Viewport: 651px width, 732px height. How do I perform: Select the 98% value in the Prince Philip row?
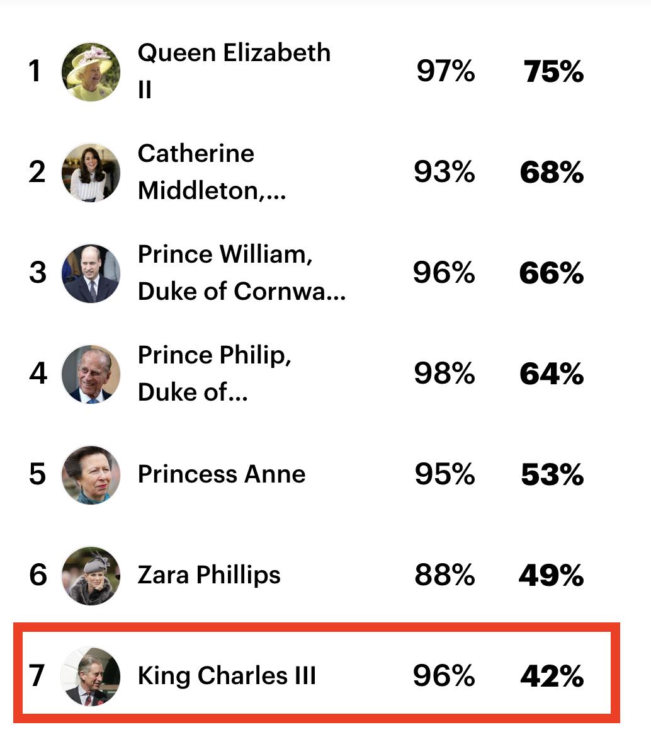444,374
